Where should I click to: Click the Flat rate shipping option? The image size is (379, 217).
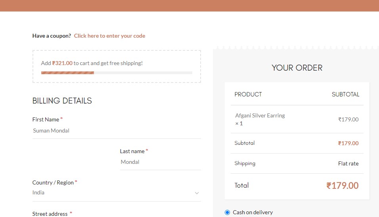click(348, 163)
